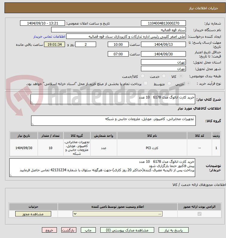
Task: Open مشاهده مدارک پیوستی (0) button
Action: (x=127, y=230)
